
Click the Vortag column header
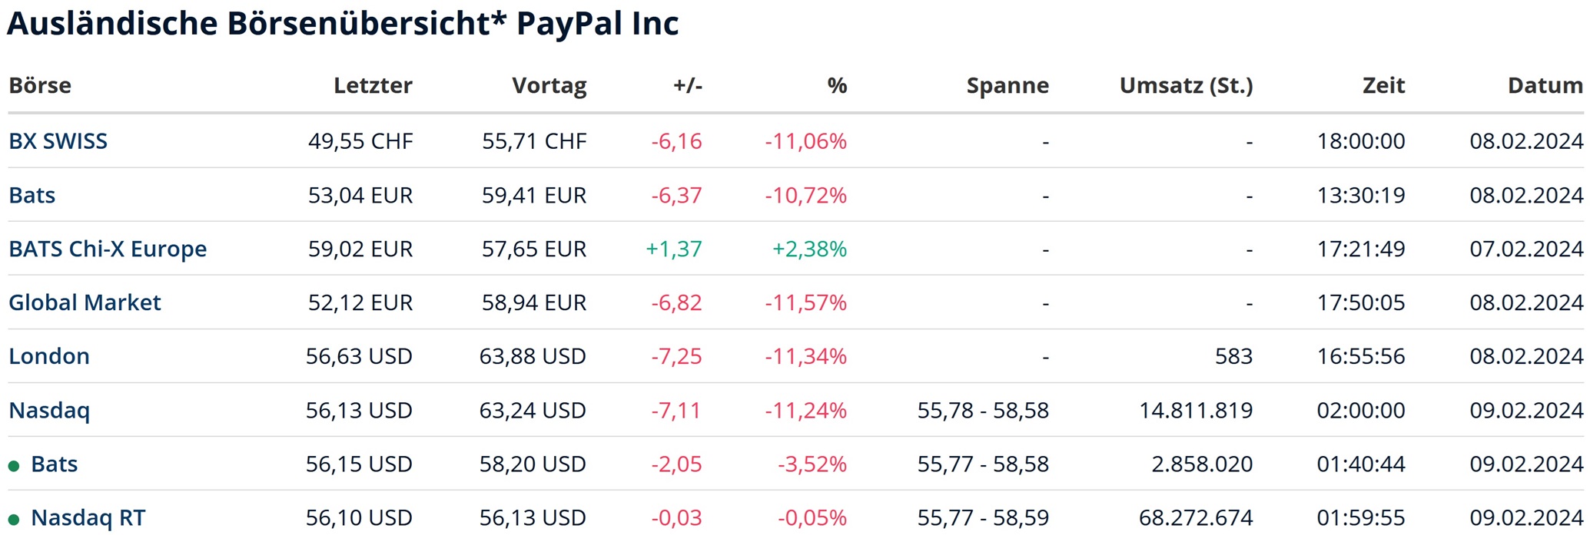(x=549, y=85)
